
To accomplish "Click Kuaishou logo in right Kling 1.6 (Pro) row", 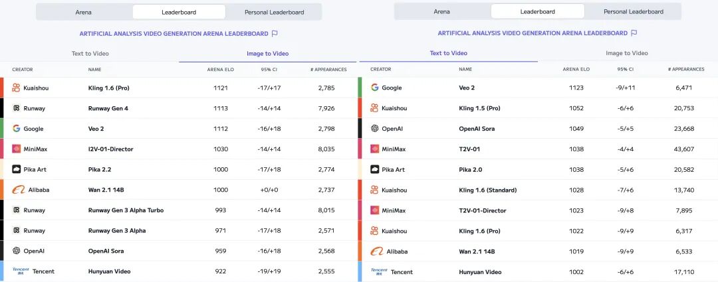I will click(x=374, y=231).
